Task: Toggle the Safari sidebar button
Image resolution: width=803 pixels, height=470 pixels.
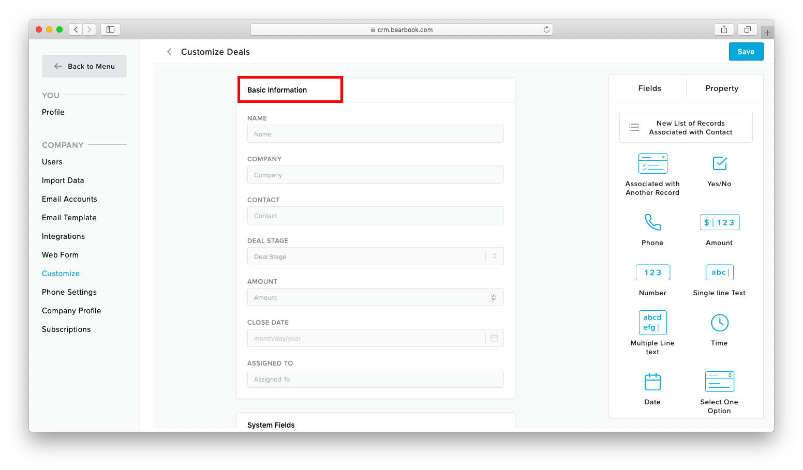Action: 110,29
